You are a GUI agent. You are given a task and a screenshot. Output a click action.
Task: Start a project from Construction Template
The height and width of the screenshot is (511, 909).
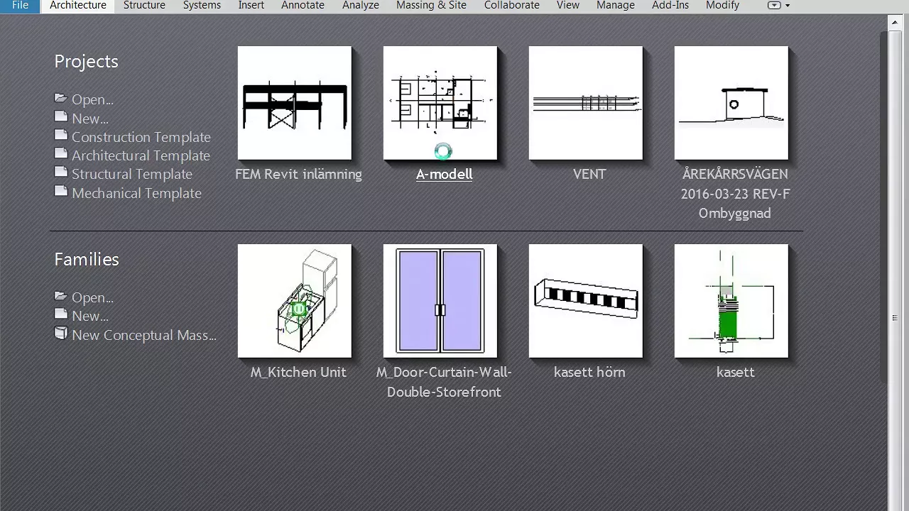tap(141, 137)
